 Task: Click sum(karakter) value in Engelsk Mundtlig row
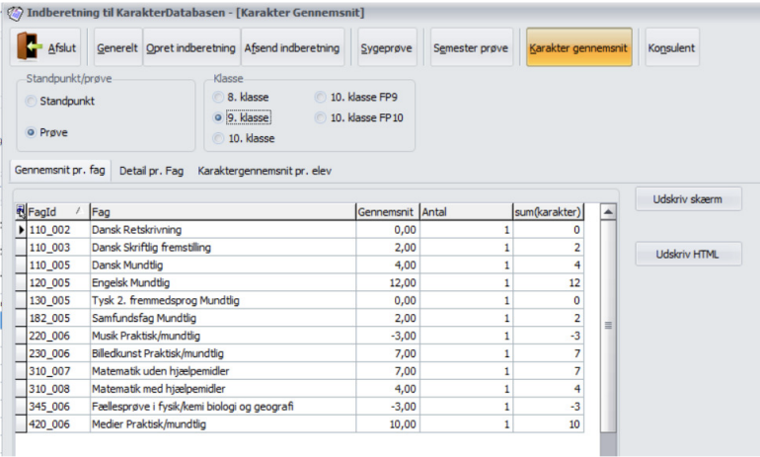pos(548,282)
